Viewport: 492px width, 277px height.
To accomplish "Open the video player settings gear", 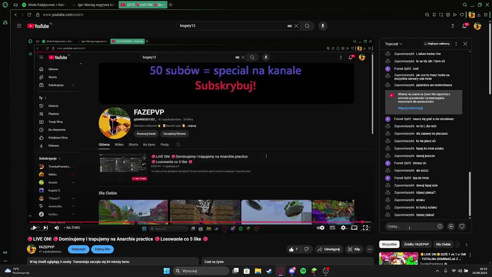I will (343, 228).
